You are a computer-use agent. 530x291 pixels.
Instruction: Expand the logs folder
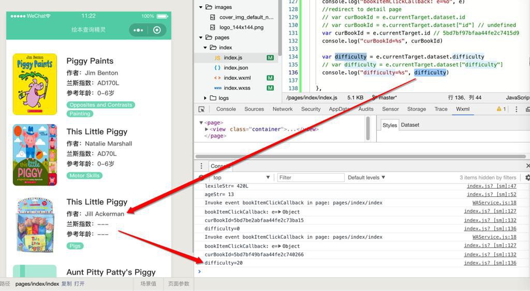click(x=205, y=98)
